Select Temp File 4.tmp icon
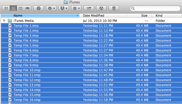The image size is (182, 104). click(10, 41)
